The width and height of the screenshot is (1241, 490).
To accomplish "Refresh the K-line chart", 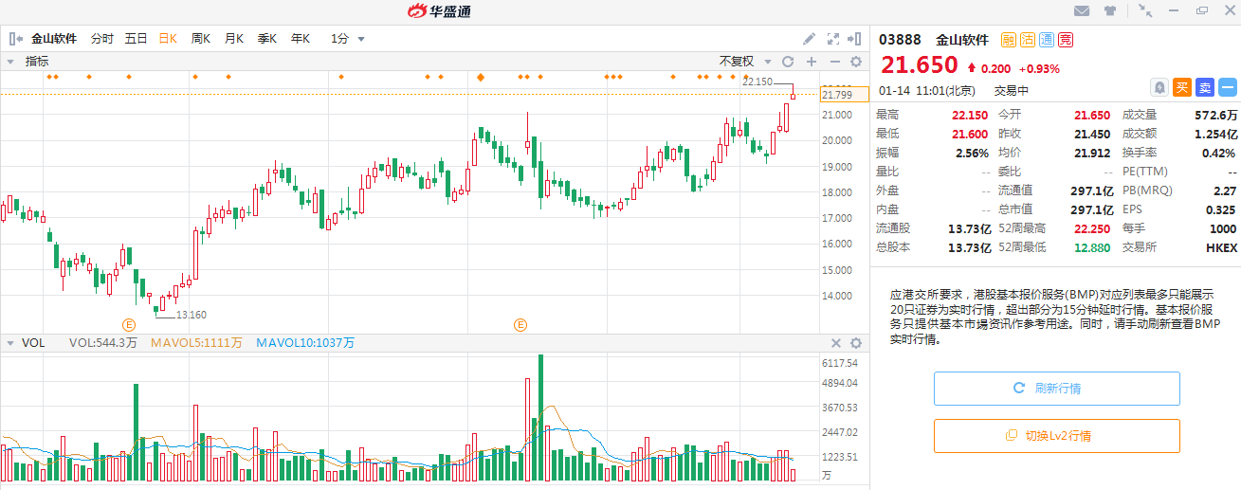I will coord(787,62).
